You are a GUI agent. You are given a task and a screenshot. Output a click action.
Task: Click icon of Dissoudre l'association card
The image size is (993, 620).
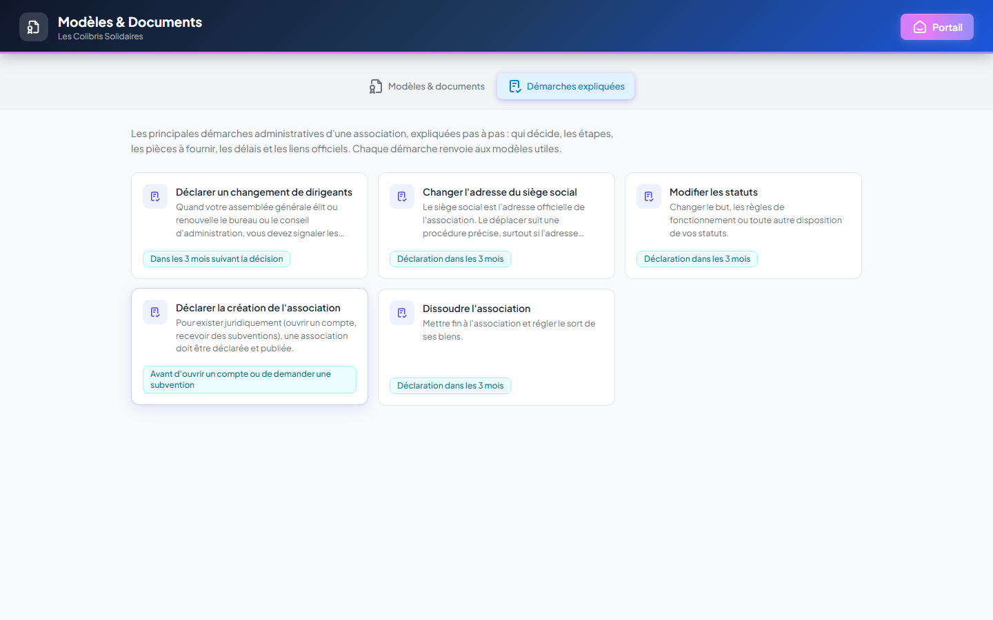pos(402,313)
